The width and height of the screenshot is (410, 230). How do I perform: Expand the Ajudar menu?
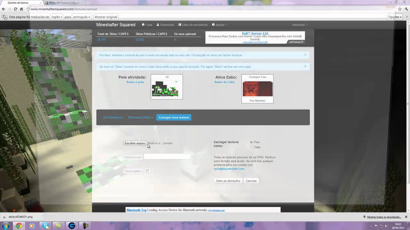click(x=220, y=25)
